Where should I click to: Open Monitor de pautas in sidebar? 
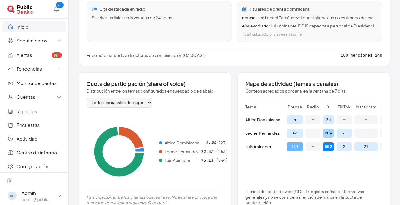coord(34,83)
